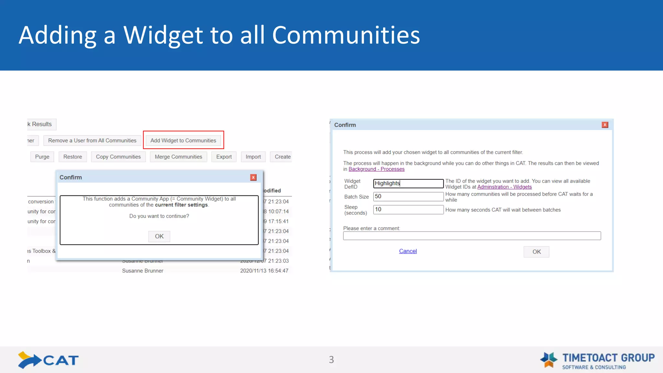Close the small Confirm dialog with its red X
The image size is (663, 373).
coord(253,177)
